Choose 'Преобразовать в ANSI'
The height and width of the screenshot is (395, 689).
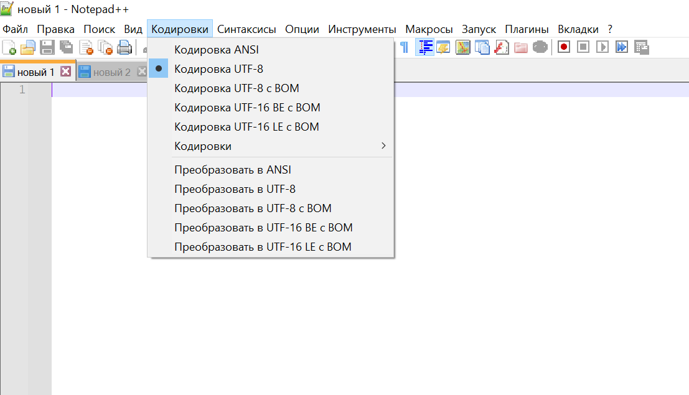pos(271,170)
